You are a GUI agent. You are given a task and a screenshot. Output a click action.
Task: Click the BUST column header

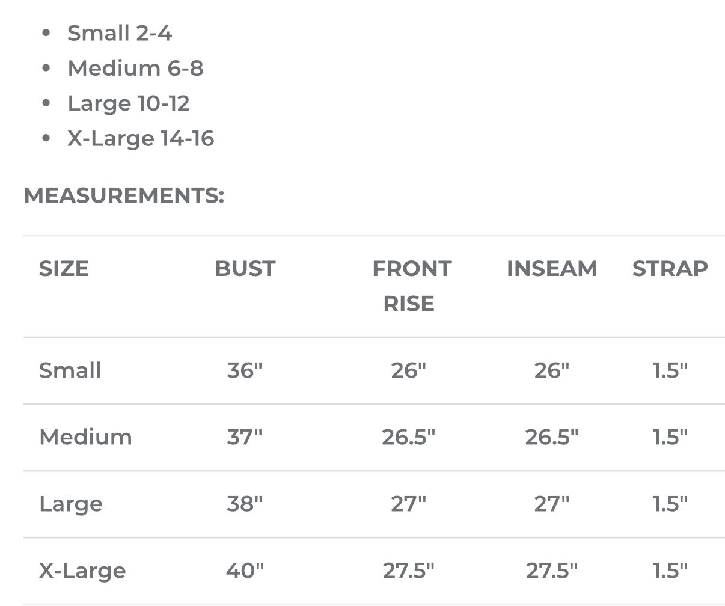tap(245, 268)
